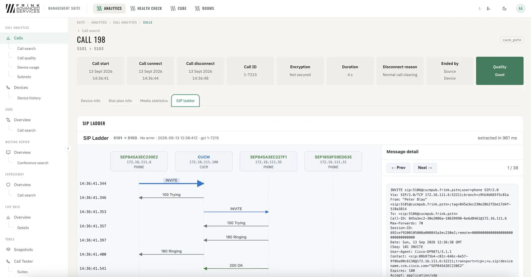This screenshot has height=277, width=531.
Task: Click the Call Tester phone icon
Action: click(x=8, y=261)
